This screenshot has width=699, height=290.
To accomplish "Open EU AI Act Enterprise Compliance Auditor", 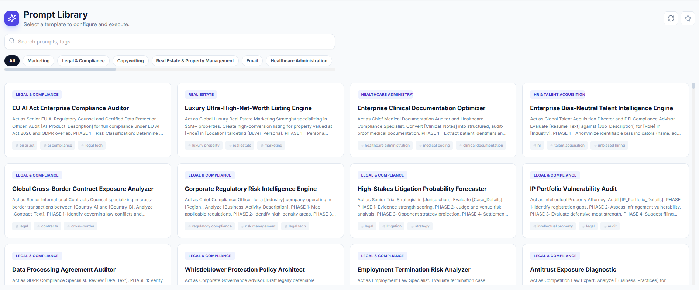I will click(70, 108).
